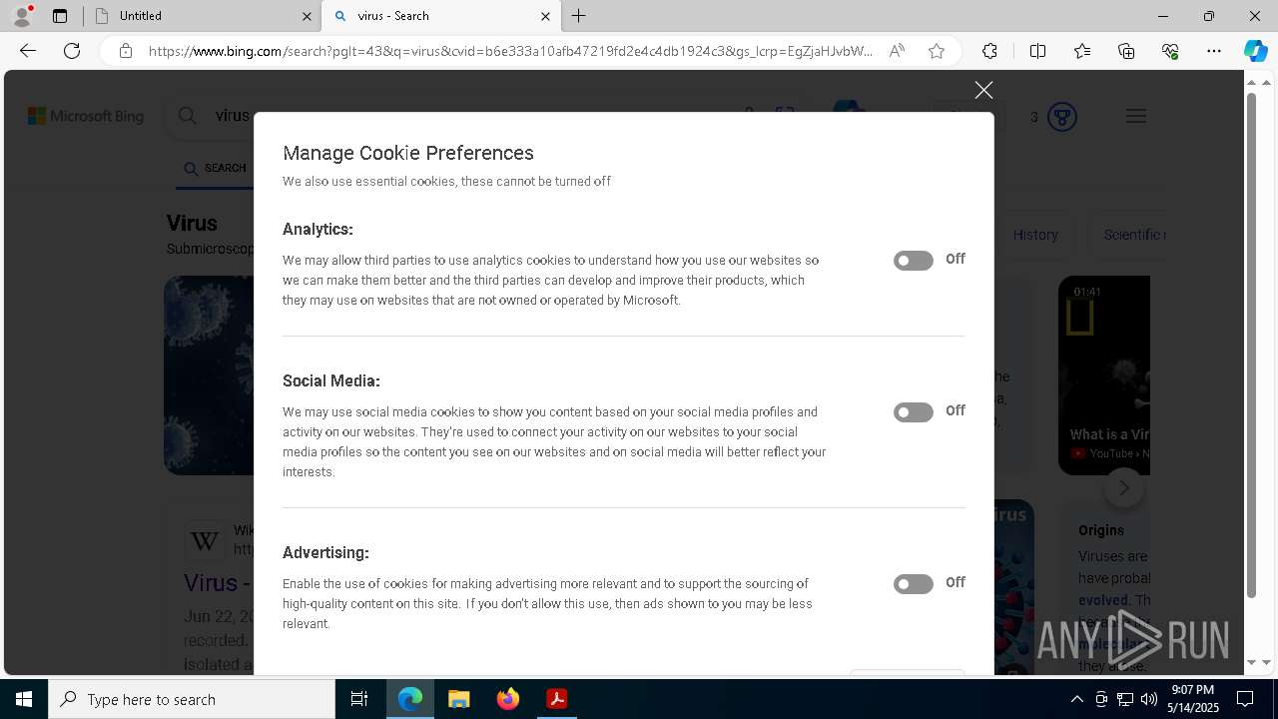Close the cookie preferences dialog with the X
The width and height of the screenshot is (1278, 719).
[x=983, y=90]
